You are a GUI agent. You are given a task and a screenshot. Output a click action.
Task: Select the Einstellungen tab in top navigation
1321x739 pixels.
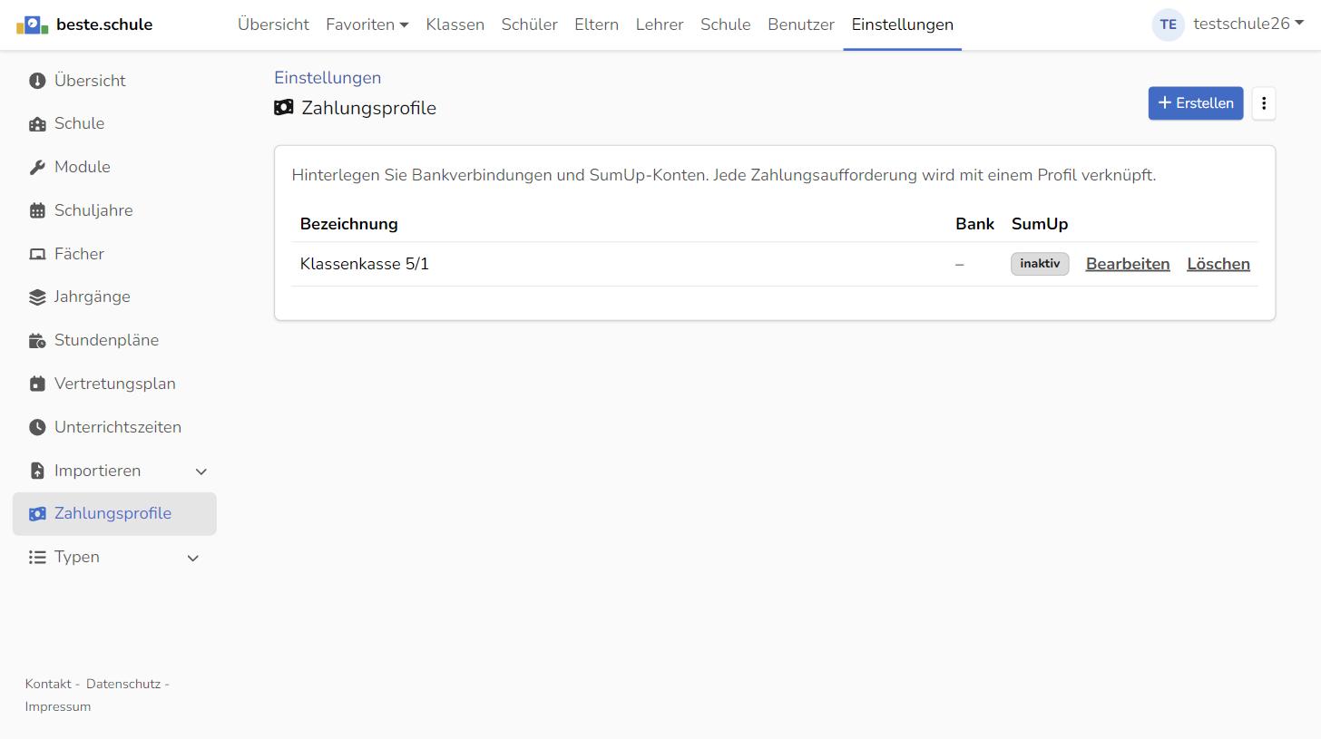click(903, 24)
